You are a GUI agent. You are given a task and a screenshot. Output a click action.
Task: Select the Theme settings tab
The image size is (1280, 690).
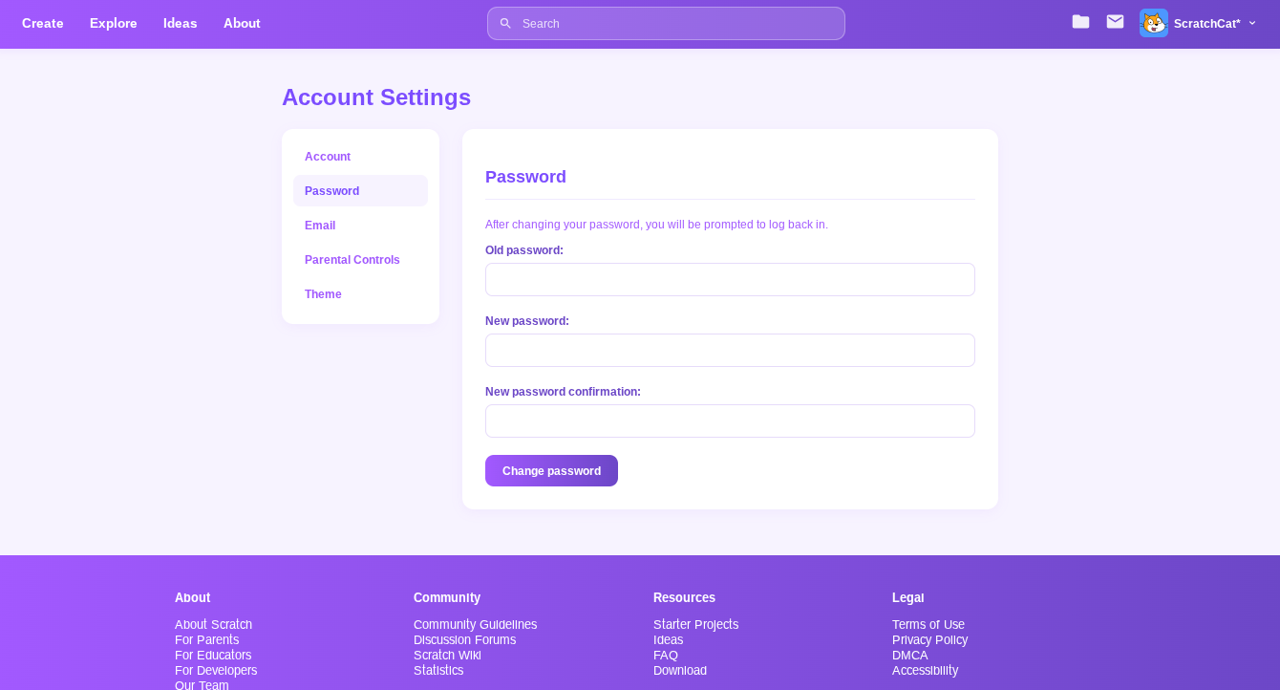coord(323,294)
